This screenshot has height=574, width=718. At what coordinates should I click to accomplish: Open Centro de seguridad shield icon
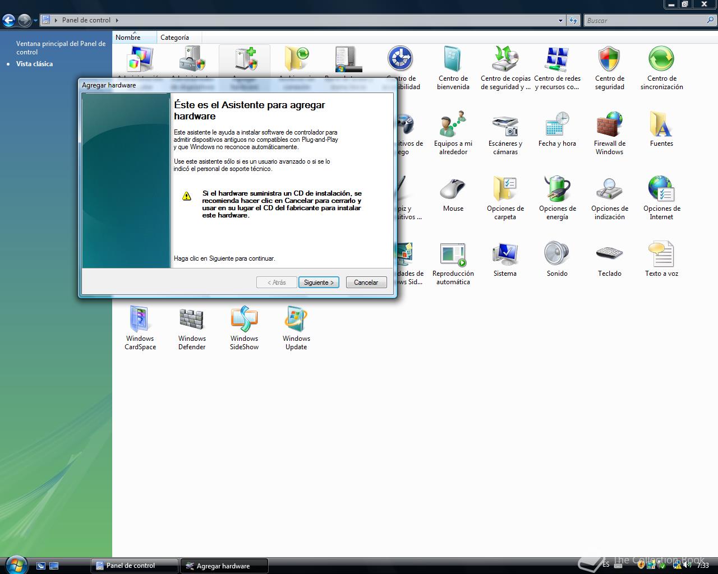point(609,59)
